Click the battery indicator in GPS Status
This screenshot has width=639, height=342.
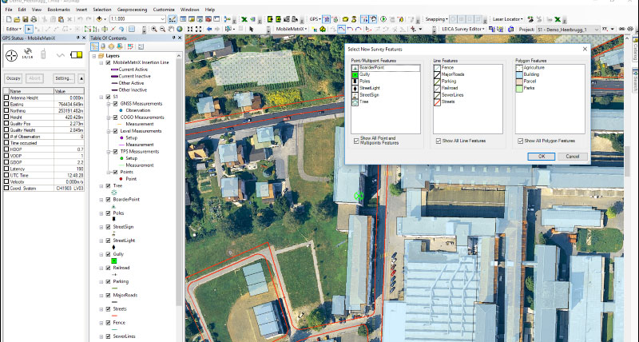click(x=77, y=55)
